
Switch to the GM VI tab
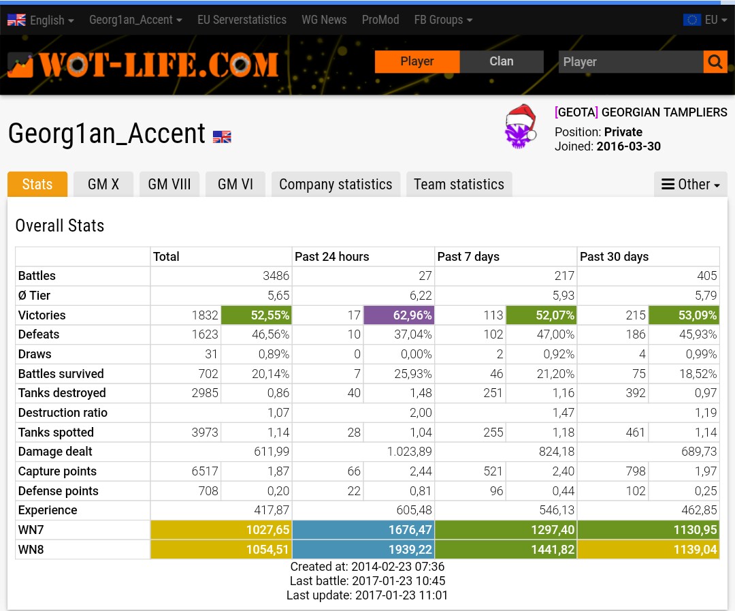[x=235, y=184]
